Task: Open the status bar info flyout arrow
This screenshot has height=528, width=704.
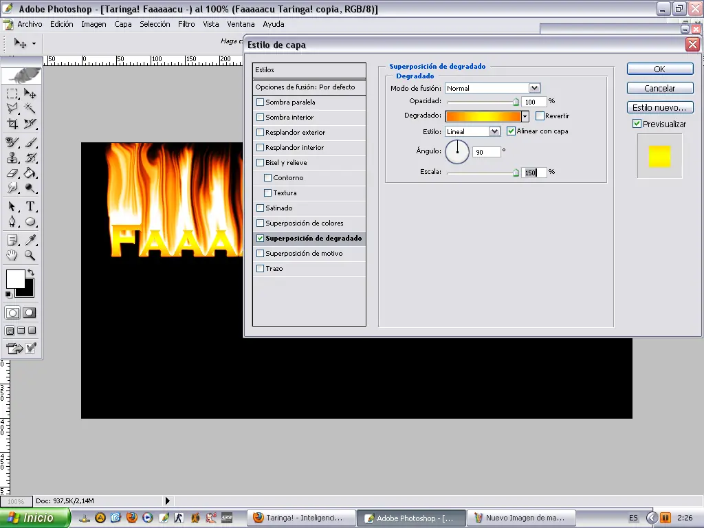Action: [x=168, y=500]
